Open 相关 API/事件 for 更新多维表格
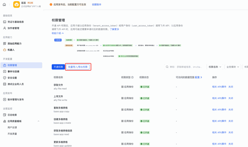 (x=219, y=144)
